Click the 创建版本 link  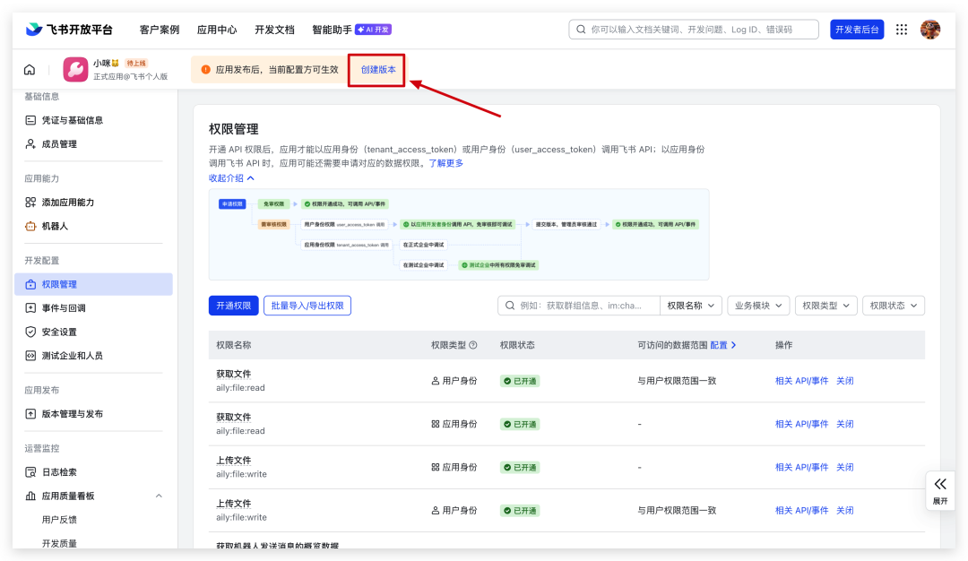click(378, 69)
